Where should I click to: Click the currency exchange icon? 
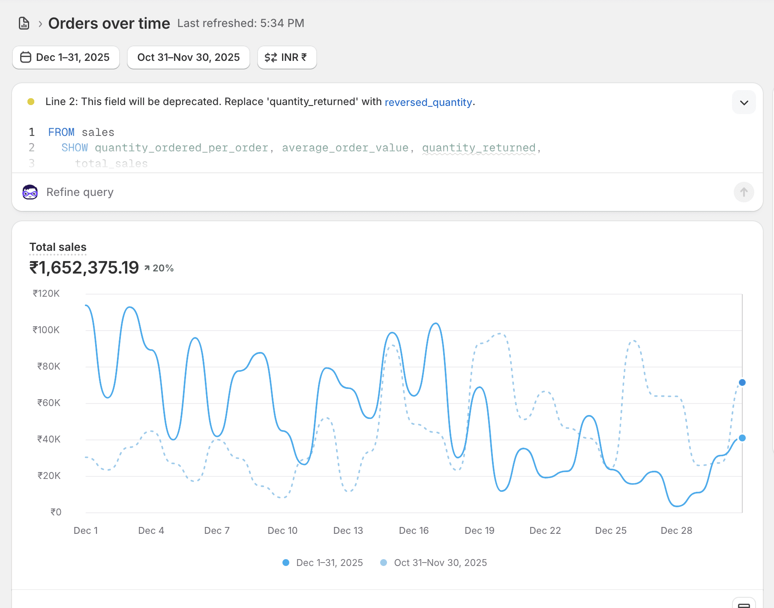click(271, 57)
